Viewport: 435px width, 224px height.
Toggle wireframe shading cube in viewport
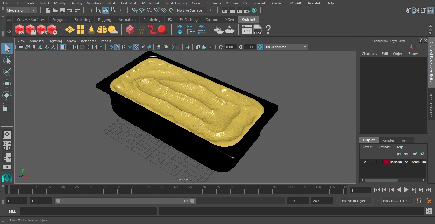pos(111,47)
